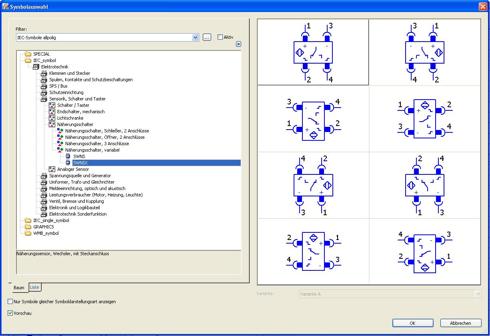The height and width of the screenshot is (336, 490).
Task: Open the Filter dropdown list
Action: (x=196, y=37)
